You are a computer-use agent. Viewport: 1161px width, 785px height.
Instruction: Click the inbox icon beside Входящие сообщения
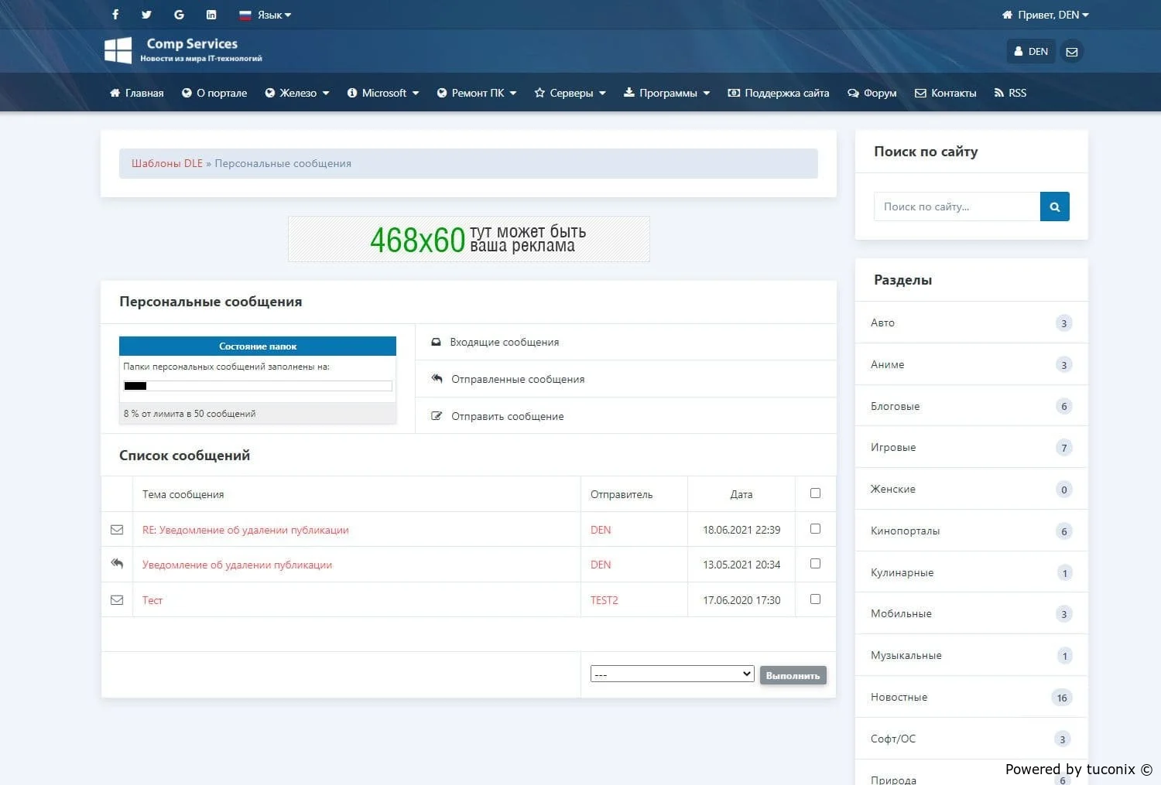tap(437, 342)
